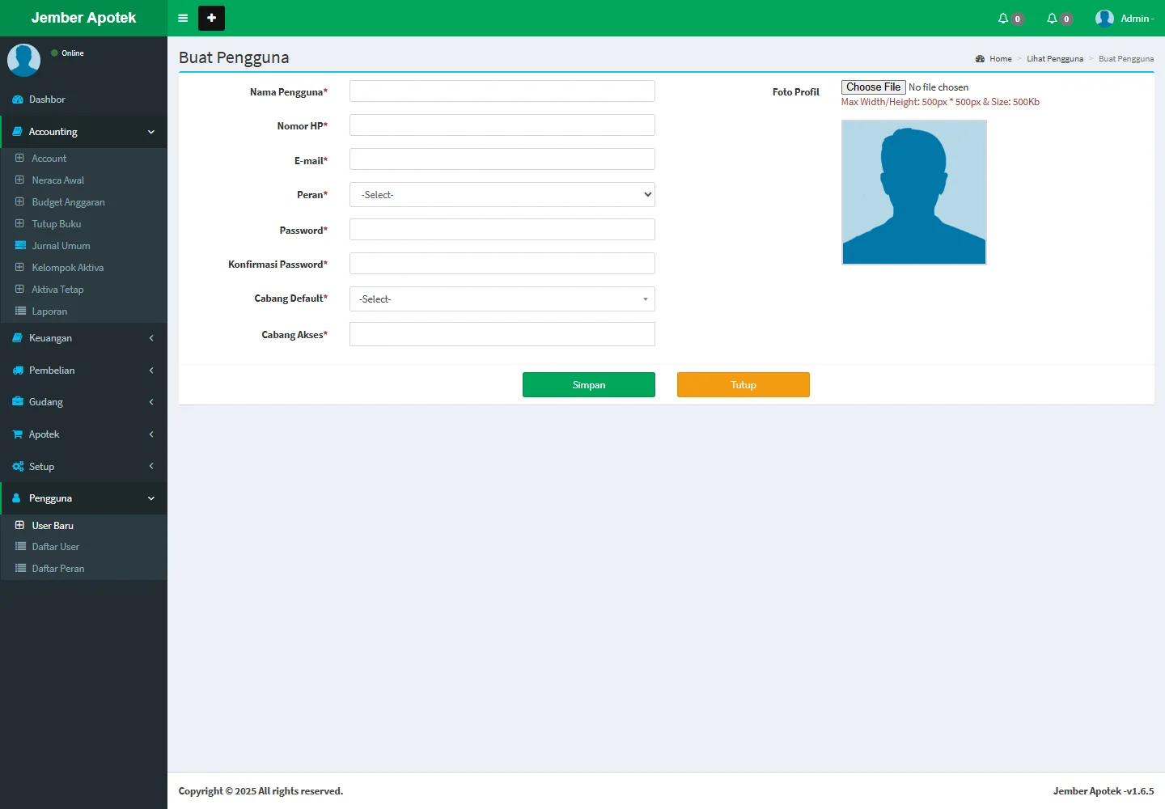Click the black plus quick-add button
The image size is (1165, 809).
point(211,18)
